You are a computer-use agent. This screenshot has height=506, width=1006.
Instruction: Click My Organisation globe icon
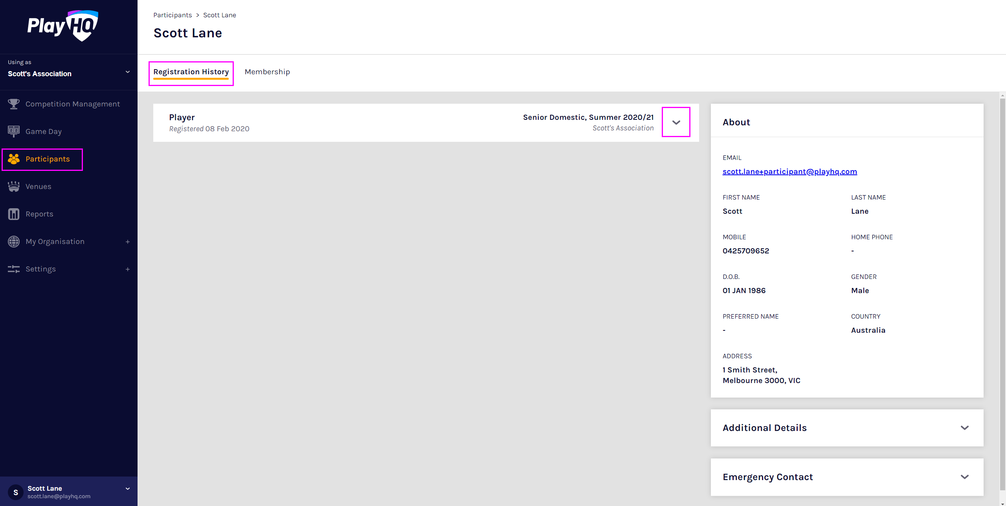pyautogui.click(x=14, y=242)
